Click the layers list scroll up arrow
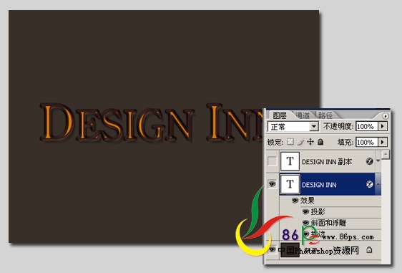 click(x=386, y=155)
